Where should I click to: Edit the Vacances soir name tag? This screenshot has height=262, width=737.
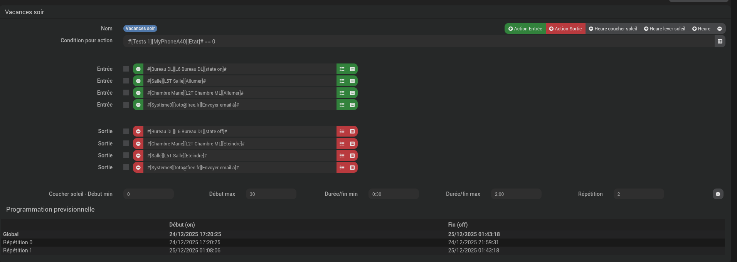point(140,28)
